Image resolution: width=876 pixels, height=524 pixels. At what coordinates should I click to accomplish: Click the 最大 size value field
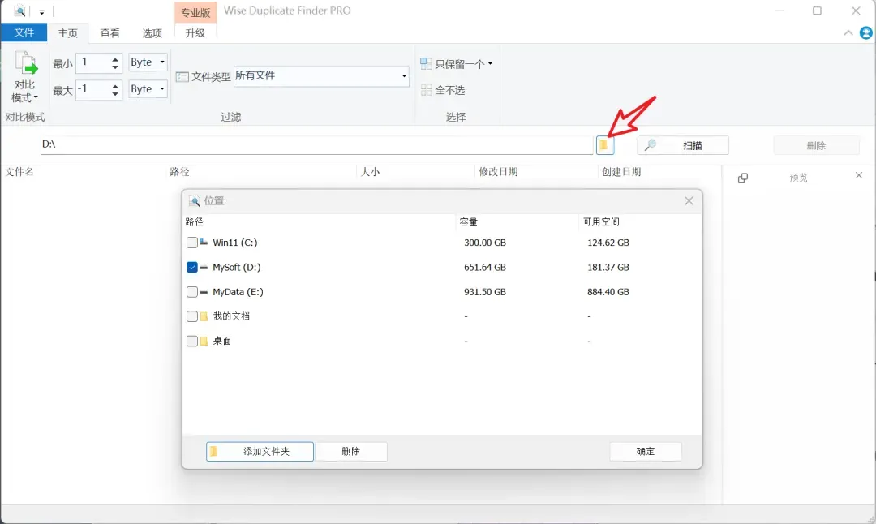[92, 89]
